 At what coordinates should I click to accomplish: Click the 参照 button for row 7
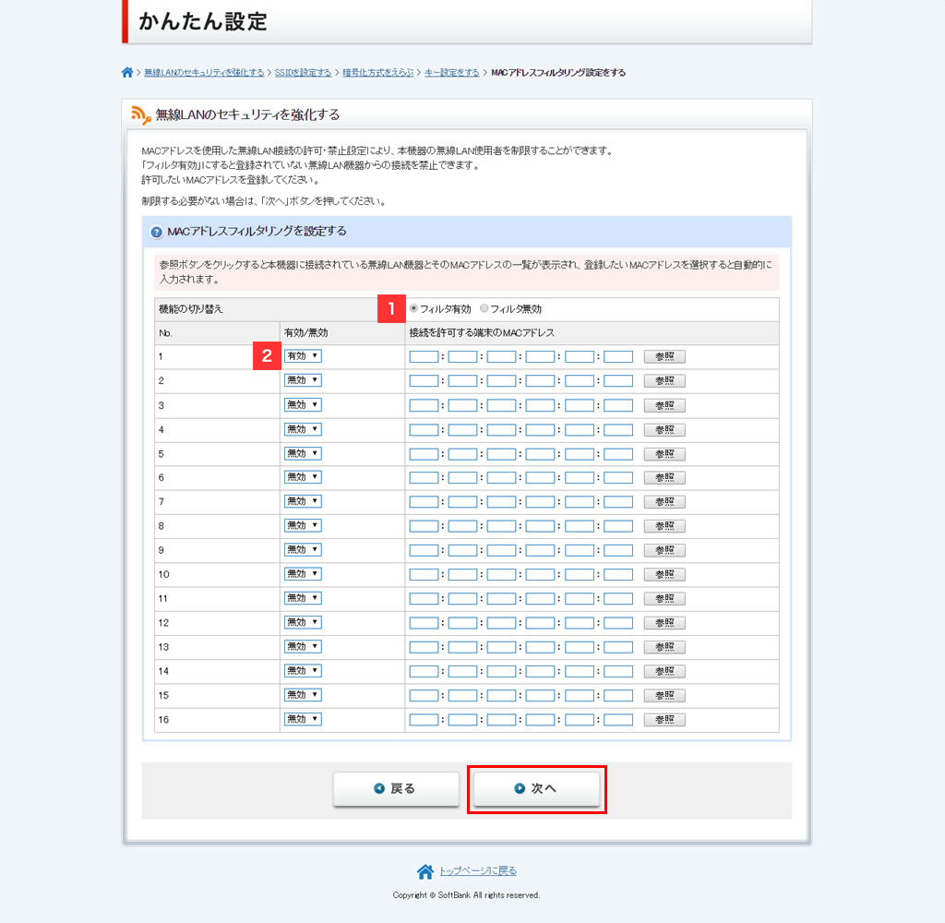click(x=664, y=502)
